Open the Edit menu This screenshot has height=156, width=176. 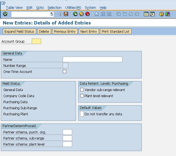[29, 8]
